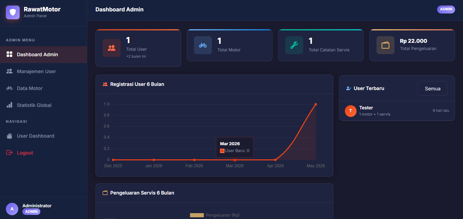Click the Semua button in User Terbaru
This screenshot has height=219, width=463.
click(x=433, y=88)
